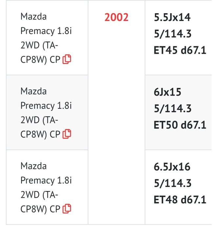Open the red 2002 year link
This screenshot has height=229, width=214.
tap(116, 17)
